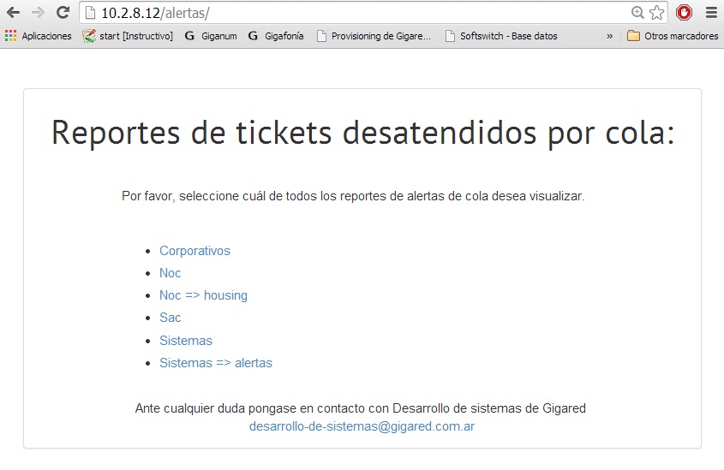Bookmark this page with the star icon
This screenshot has width=724, height=470.
tap(656, 13)
